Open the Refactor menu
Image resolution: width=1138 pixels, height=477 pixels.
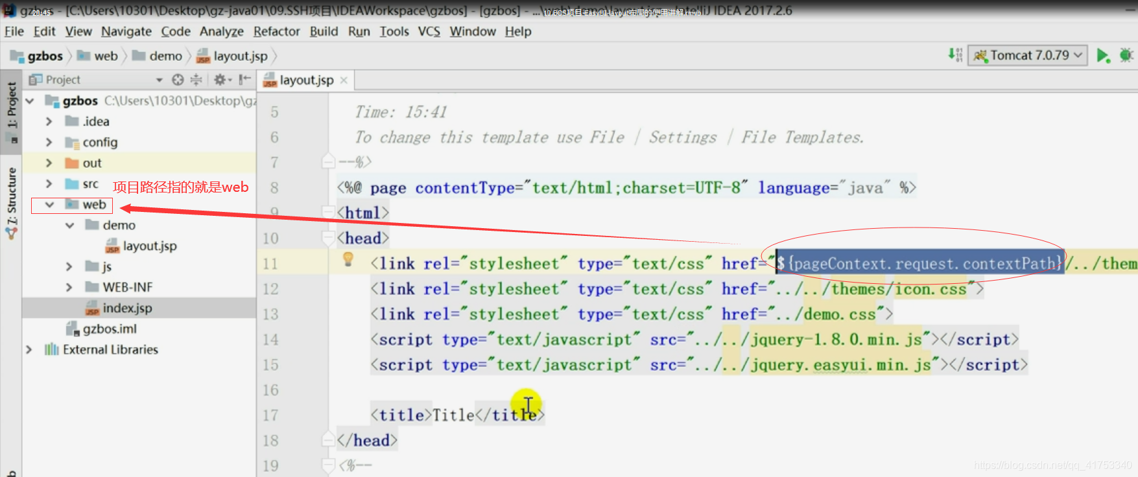[x=277, y=31]
